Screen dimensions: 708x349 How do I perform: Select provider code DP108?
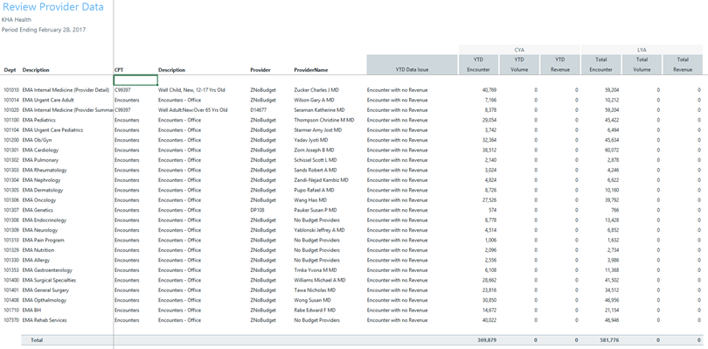click(256, 210)
